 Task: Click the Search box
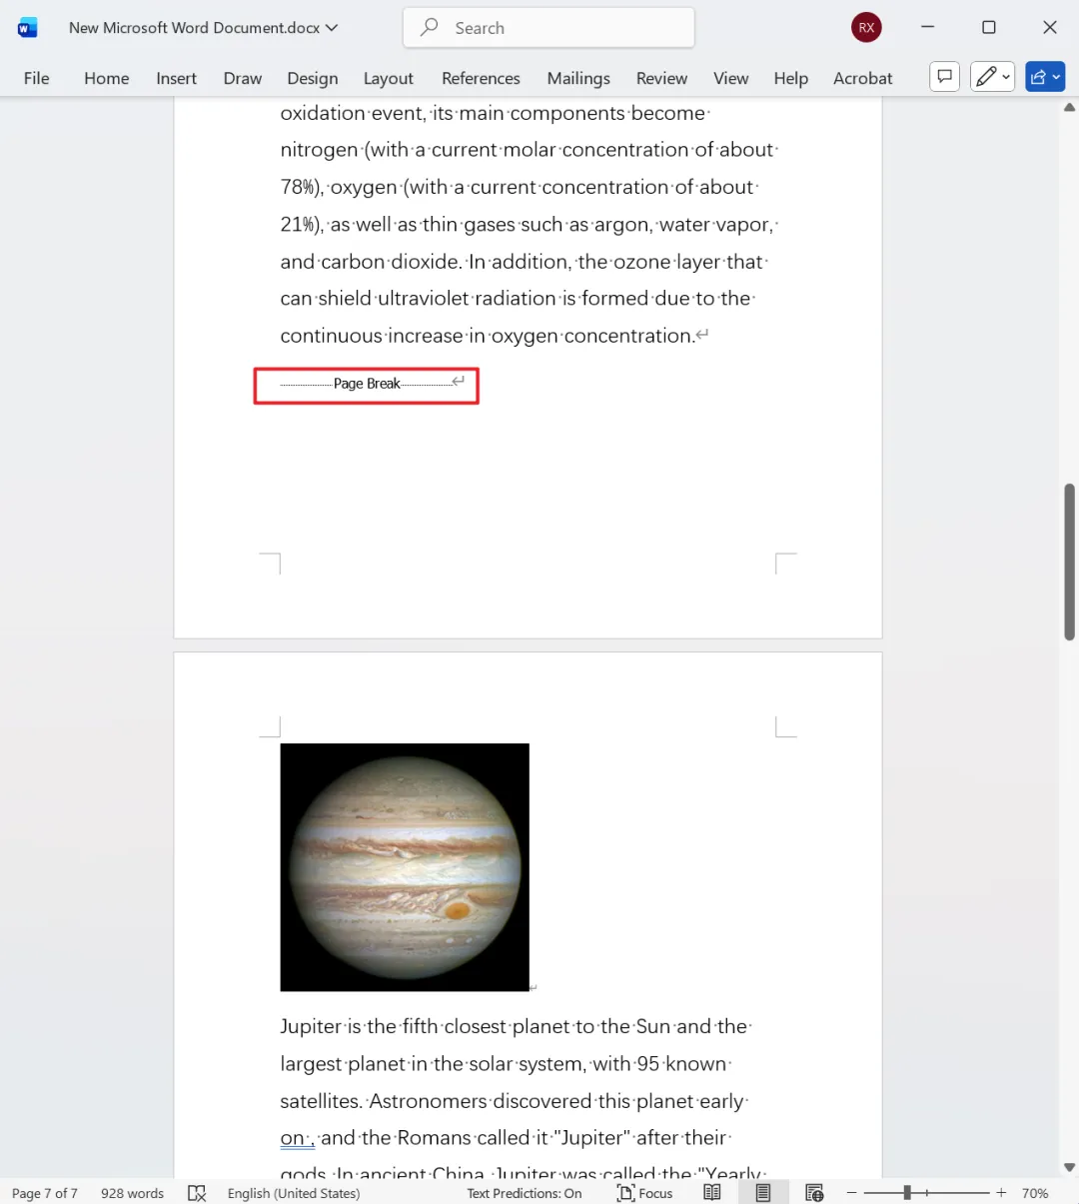[x=548, y=28]
